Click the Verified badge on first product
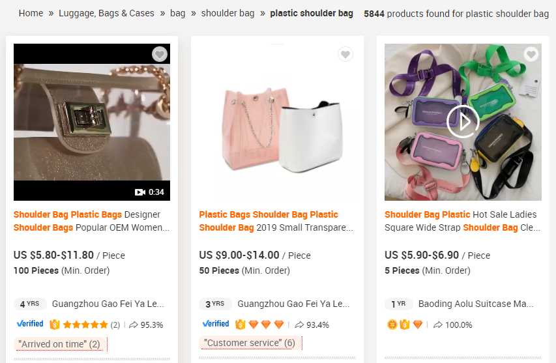Viewport: 556px width, 363px height. (29, 324)
